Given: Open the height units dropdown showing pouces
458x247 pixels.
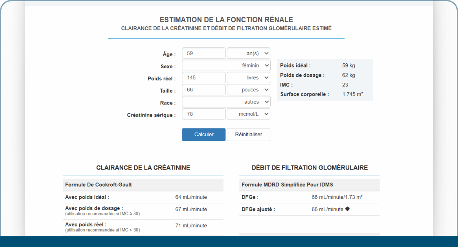Looking at the screenshot, I should coord(248,89).
